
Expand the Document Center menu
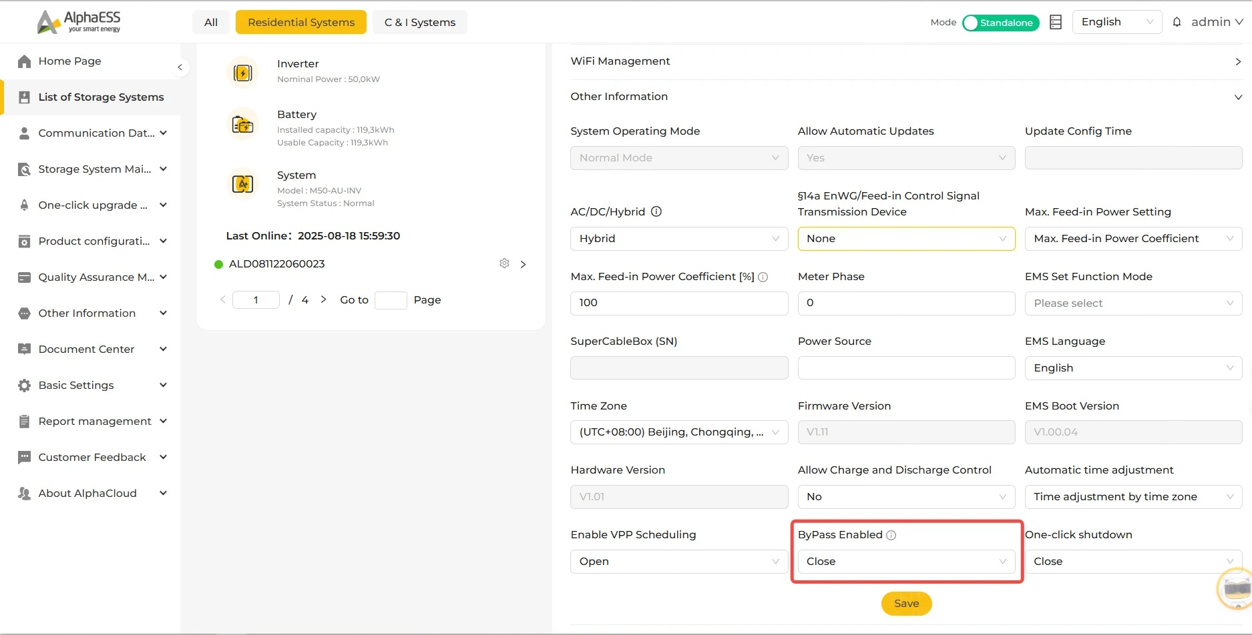click(x=91, y=350)
